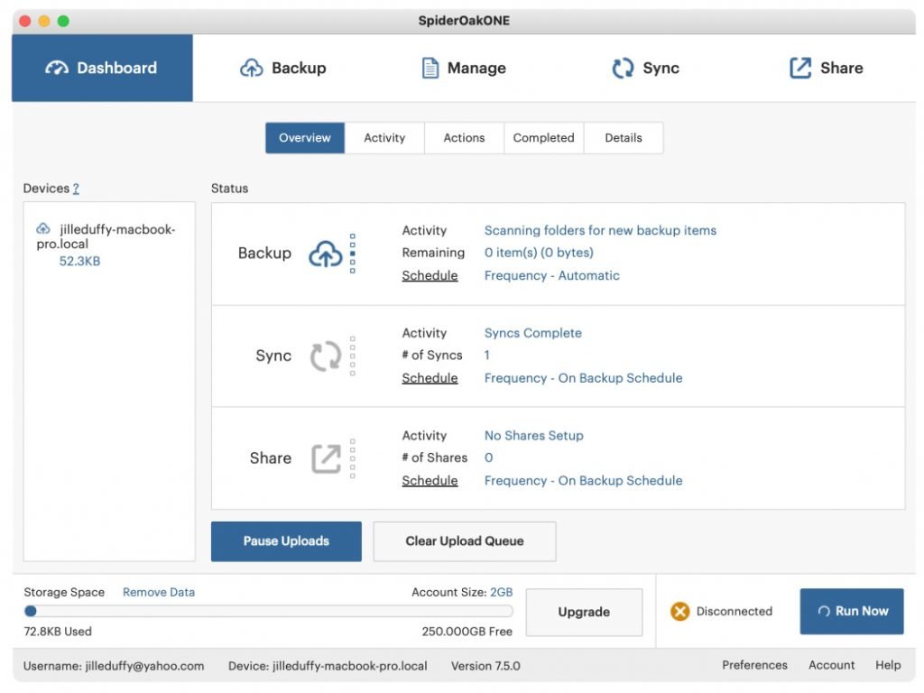Image resolution: width=924 pixels, height=693 pixels.
Task: Select the Overview sub-tab
Action: click(x=305, y=138)
